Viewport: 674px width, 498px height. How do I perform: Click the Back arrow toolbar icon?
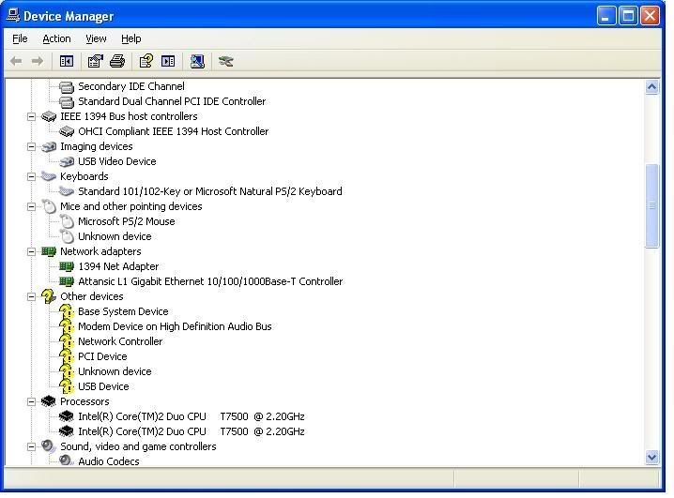pyautogui.click(x=16, y=61)
